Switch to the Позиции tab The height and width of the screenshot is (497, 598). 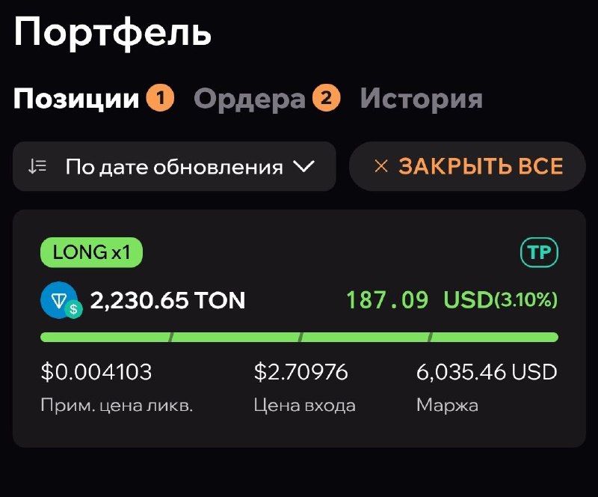click(76, 99)
